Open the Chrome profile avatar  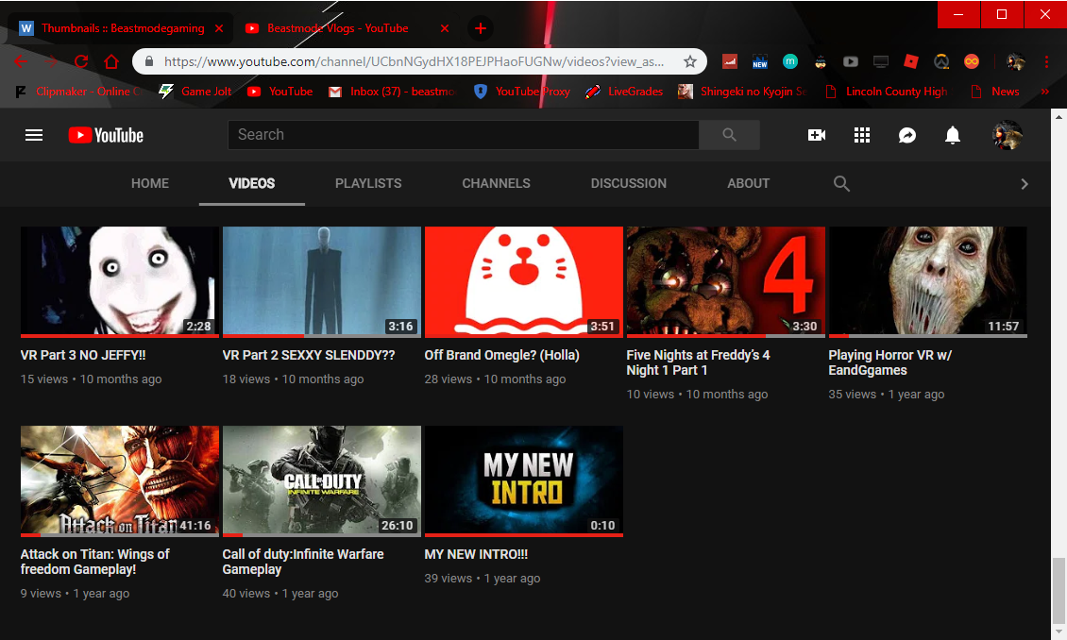[x=1016, y=62]
